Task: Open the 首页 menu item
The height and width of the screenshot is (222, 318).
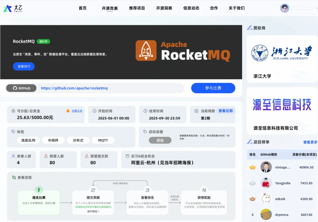Action: (82, 8)
